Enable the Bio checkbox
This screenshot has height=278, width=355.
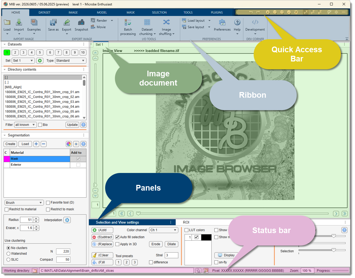point(40,125)
